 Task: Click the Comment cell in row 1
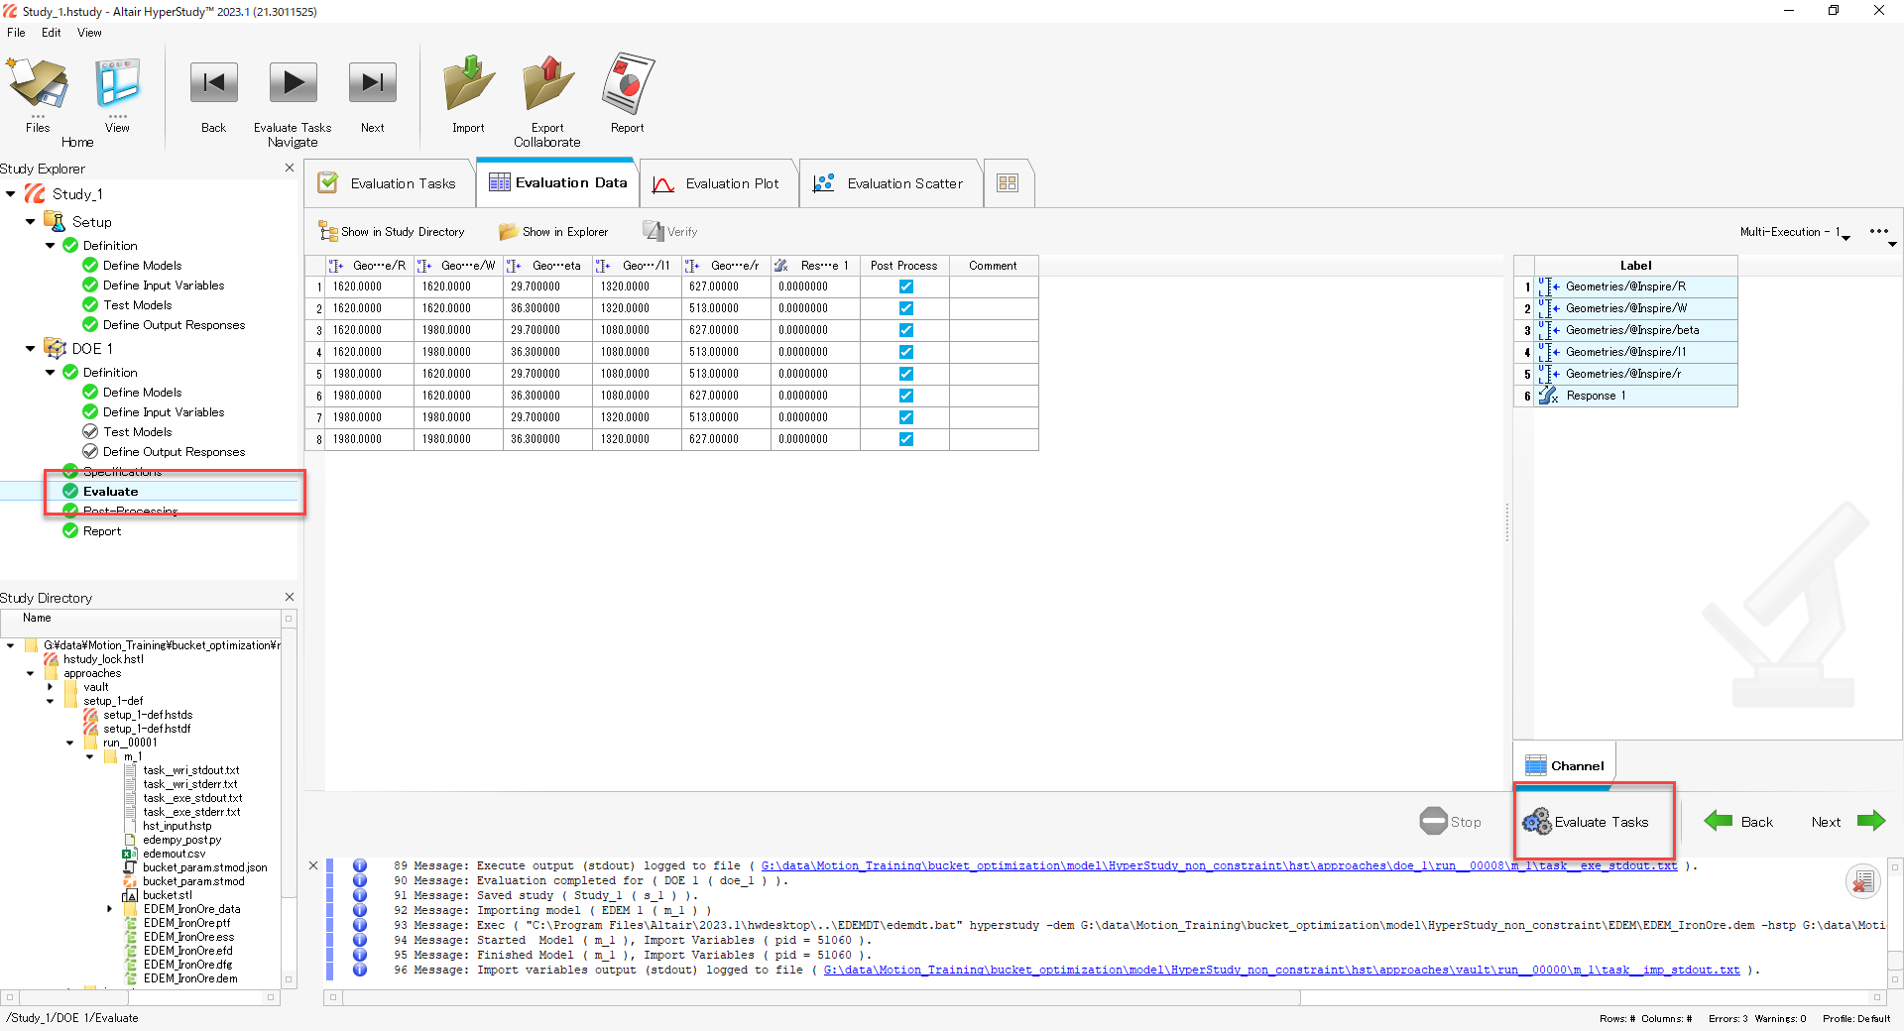[994, 286]
